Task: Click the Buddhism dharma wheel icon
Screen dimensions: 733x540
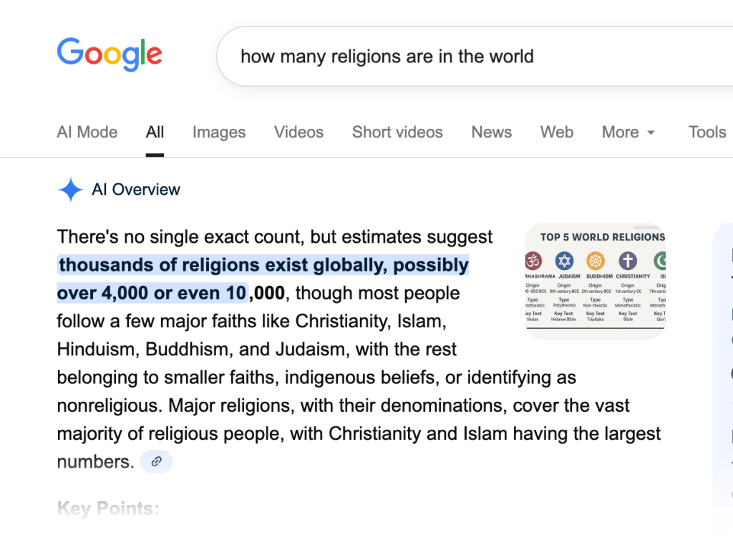Action: (x=596, y=261)
